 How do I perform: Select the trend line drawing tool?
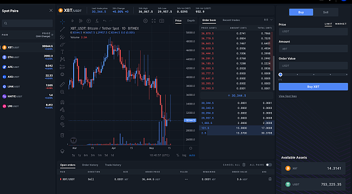62,29
